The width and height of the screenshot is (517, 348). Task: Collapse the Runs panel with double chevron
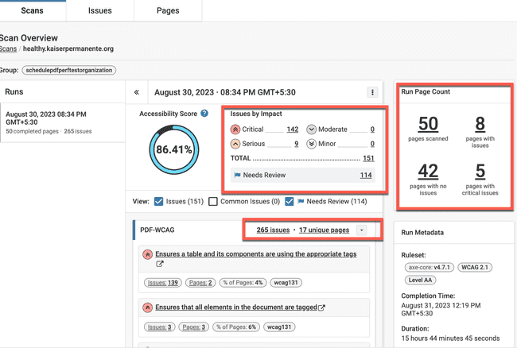point(137,92)
